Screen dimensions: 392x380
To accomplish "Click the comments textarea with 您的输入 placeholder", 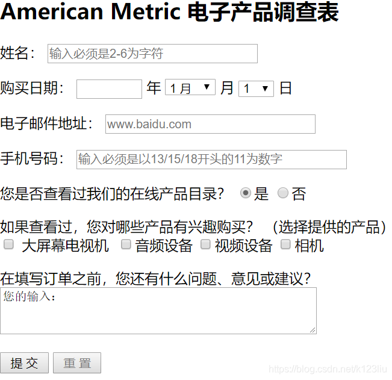I will (x=158, y=311).
